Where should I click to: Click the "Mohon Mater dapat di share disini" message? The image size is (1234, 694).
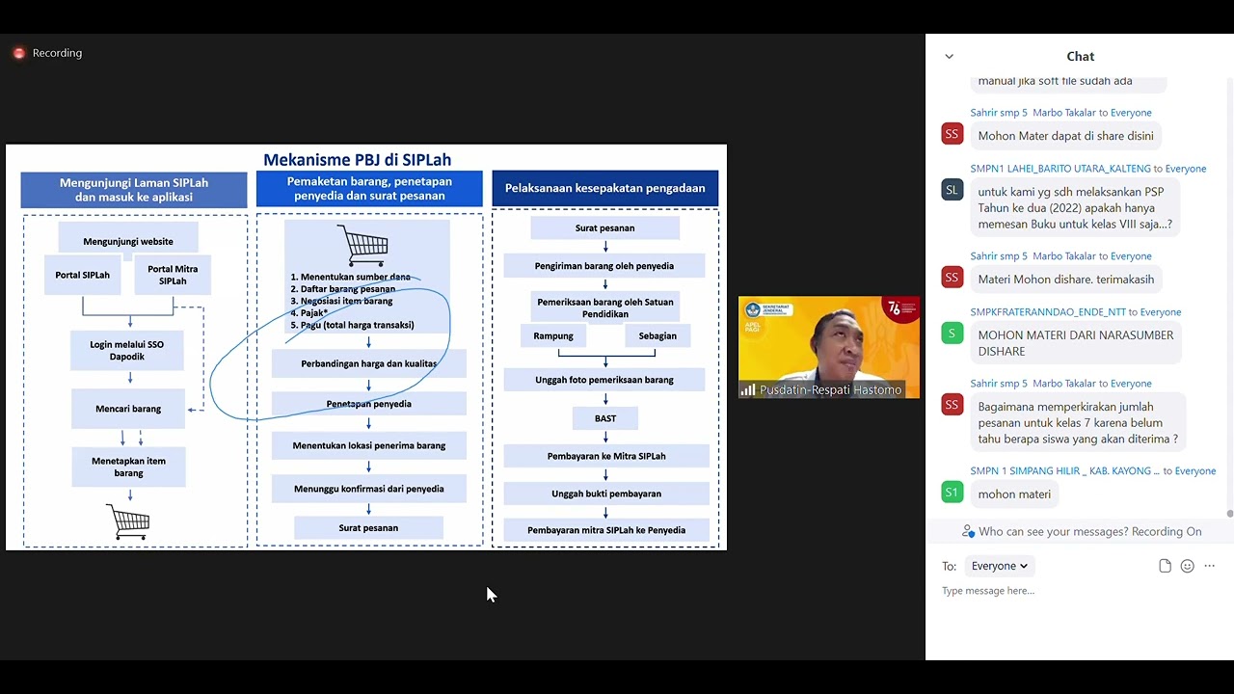1065,136
